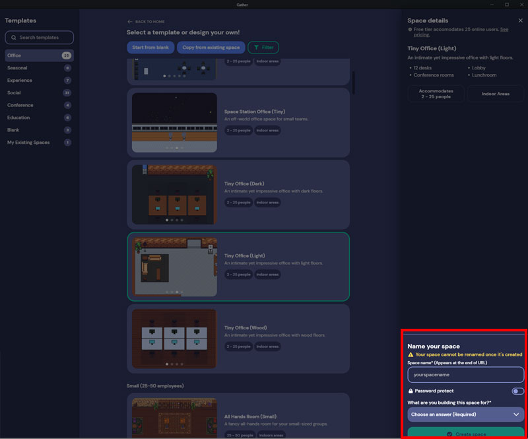This screenshot has width=528, height=439.
Task: Switch to Education templates
Action: point(39,118)
